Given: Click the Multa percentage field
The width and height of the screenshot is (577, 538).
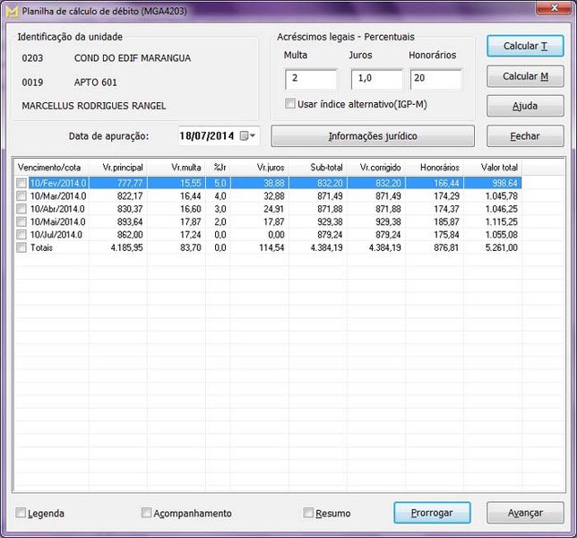Looking at the screenshot, I should [x=311, y=80].
